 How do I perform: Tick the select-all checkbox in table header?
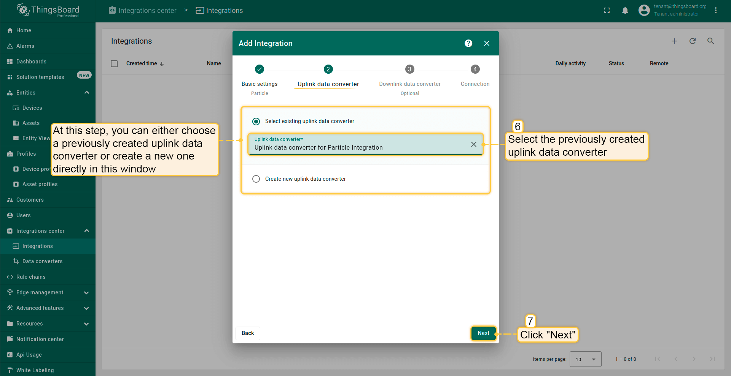point(114,64)
